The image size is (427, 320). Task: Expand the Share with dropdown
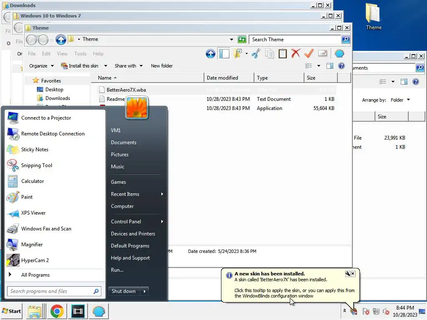(128, 66)
